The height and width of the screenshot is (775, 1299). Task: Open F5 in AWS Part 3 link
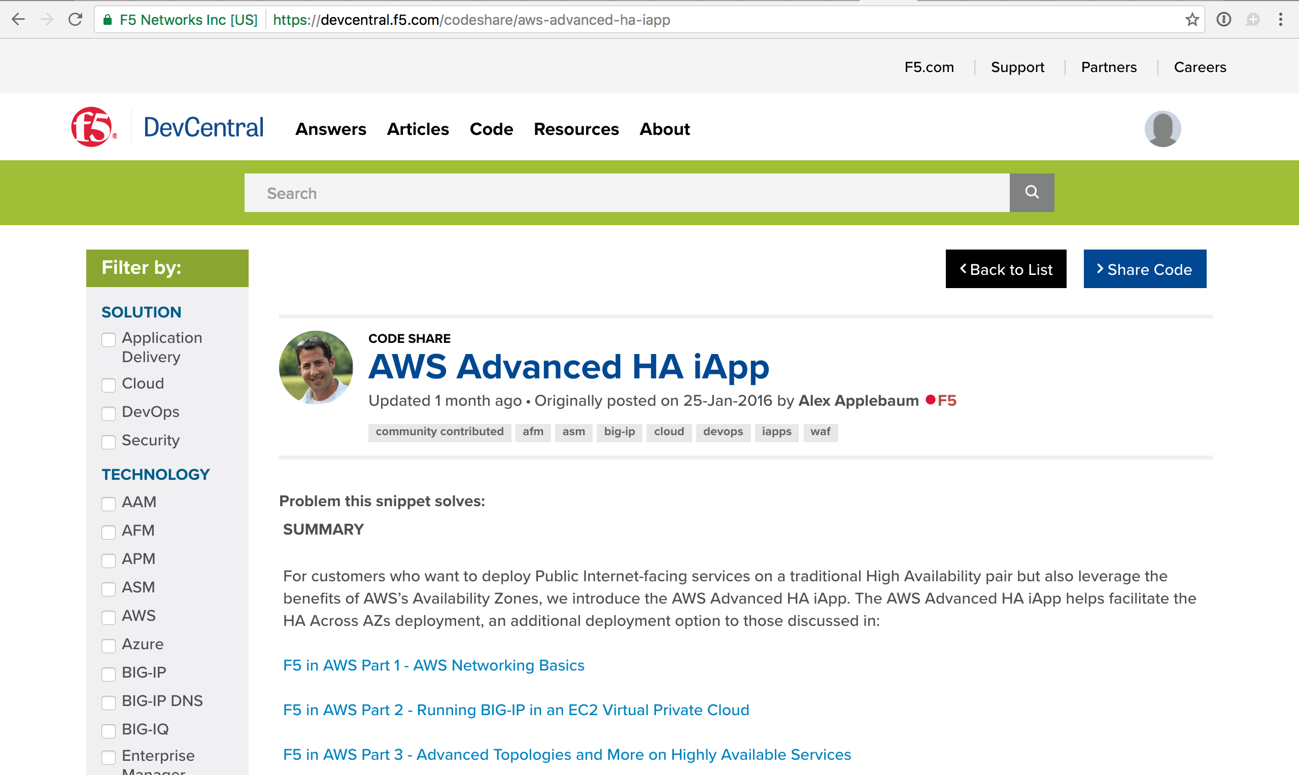pyautogui.click(x=567, y=755)
